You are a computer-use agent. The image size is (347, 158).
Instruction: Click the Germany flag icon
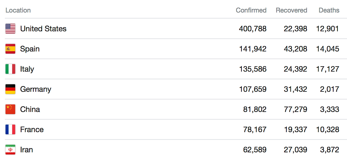coord(10,89)
